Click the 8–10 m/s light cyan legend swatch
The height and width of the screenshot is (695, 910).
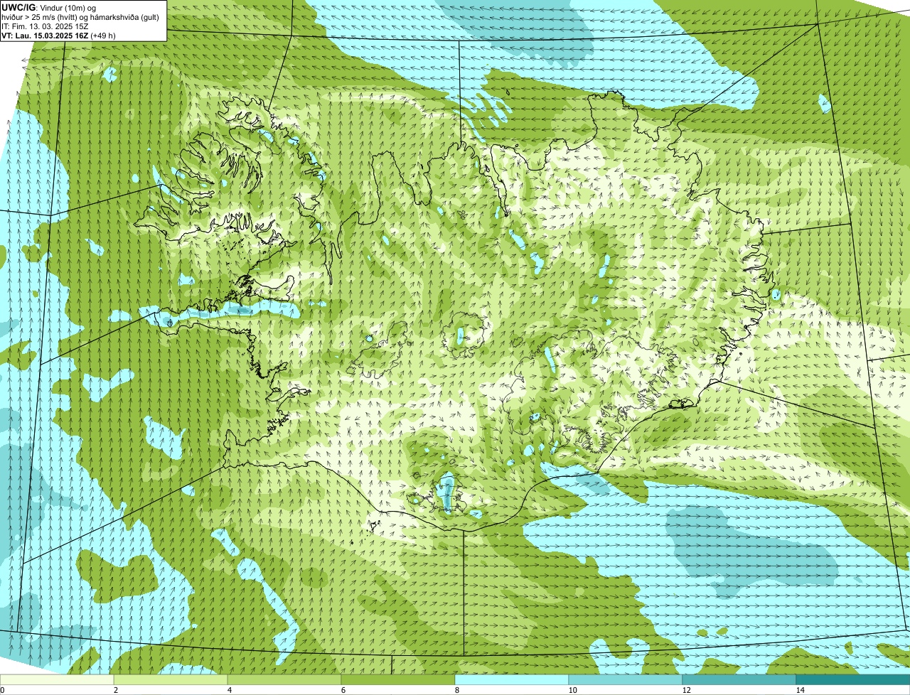coord(512,679)
